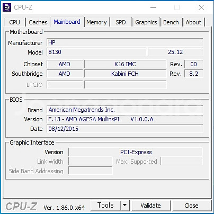
Task: Select the Model field showing 8130
Action: click(96, 52)
